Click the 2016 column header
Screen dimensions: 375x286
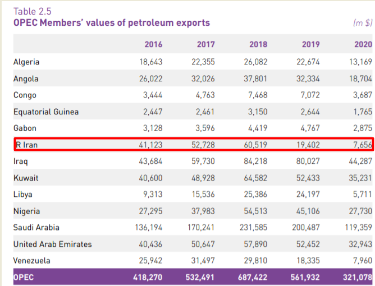[153, 44]
